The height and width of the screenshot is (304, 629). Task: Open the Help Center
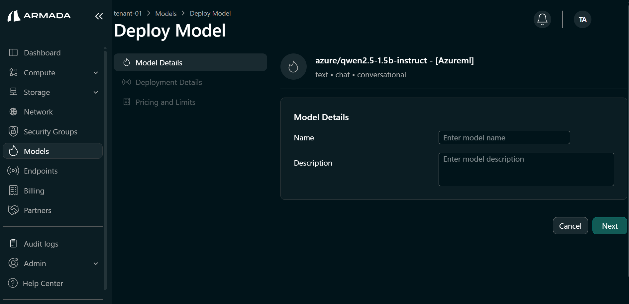[x=52, y=283]
